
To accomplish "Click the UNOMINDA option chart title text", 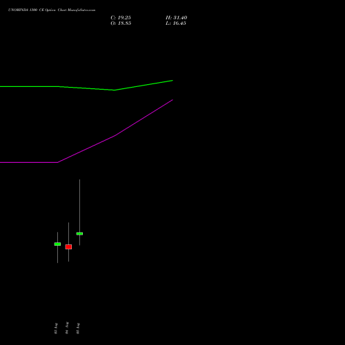I will (x=52, y=10).
